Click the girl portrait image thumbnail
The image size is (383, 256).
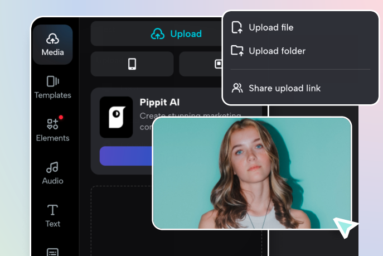click(252, 173)
